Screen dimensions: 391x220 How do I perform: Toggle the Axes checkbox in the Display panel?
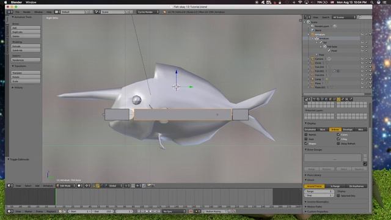pyautogui.click(x=306, y=139)
